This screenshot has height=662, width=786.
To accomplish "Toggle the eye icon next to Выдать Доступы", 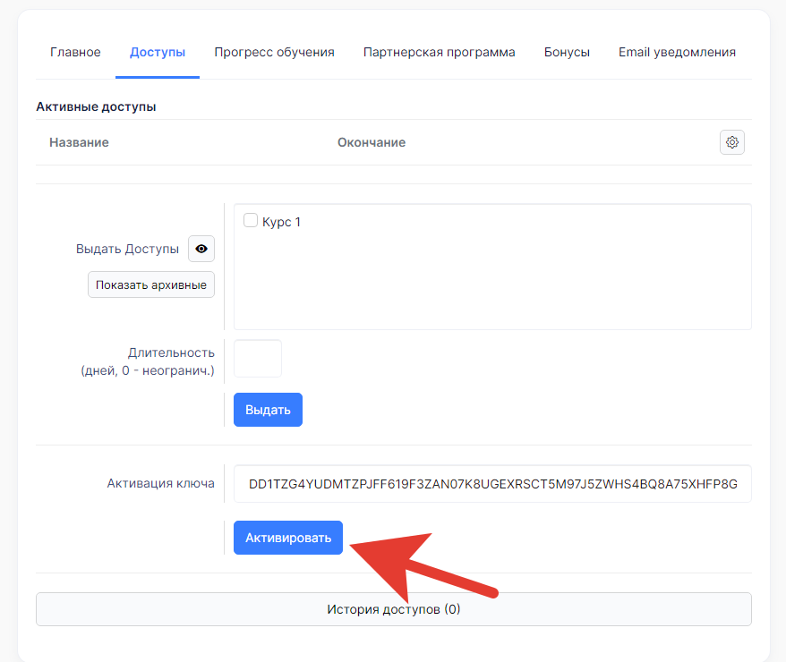I will [x=201, y=249].
